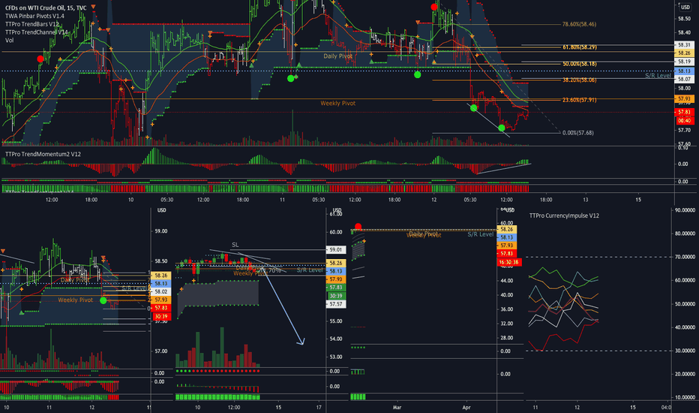This screenshot has height=413, width=699.
Task: Click the Daily Pivot label on the main chart
Action: tap(337, 56)
